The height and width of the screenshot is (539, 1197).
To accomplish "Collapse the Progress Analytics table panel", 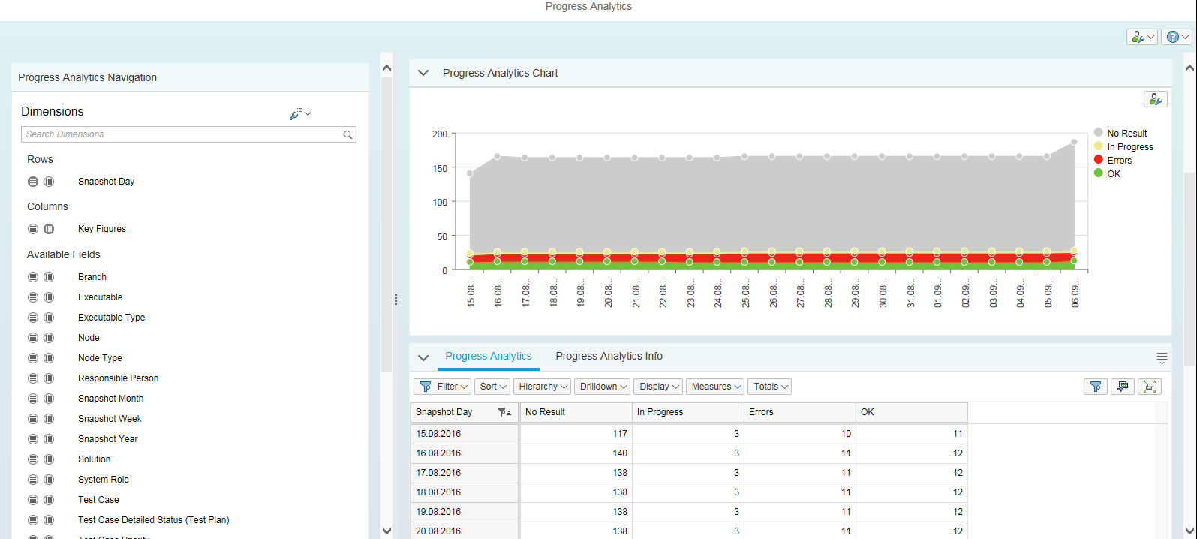I will coord(423,358).
